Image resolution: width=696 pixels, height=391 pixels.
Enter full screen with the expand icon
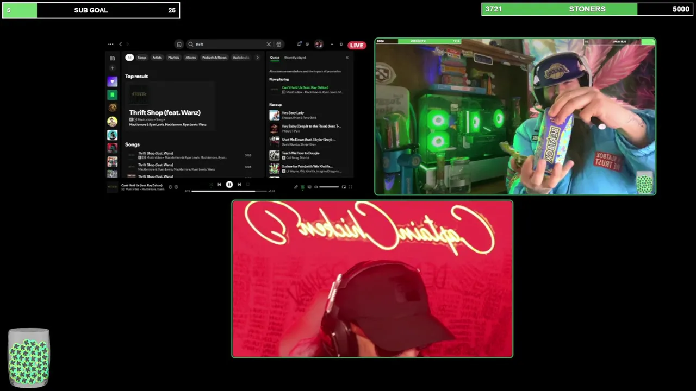350,187
